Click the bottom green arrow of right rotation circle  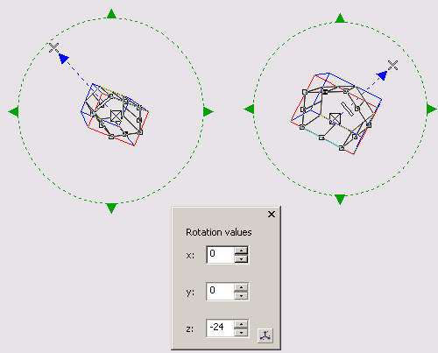tap(340, 200)
